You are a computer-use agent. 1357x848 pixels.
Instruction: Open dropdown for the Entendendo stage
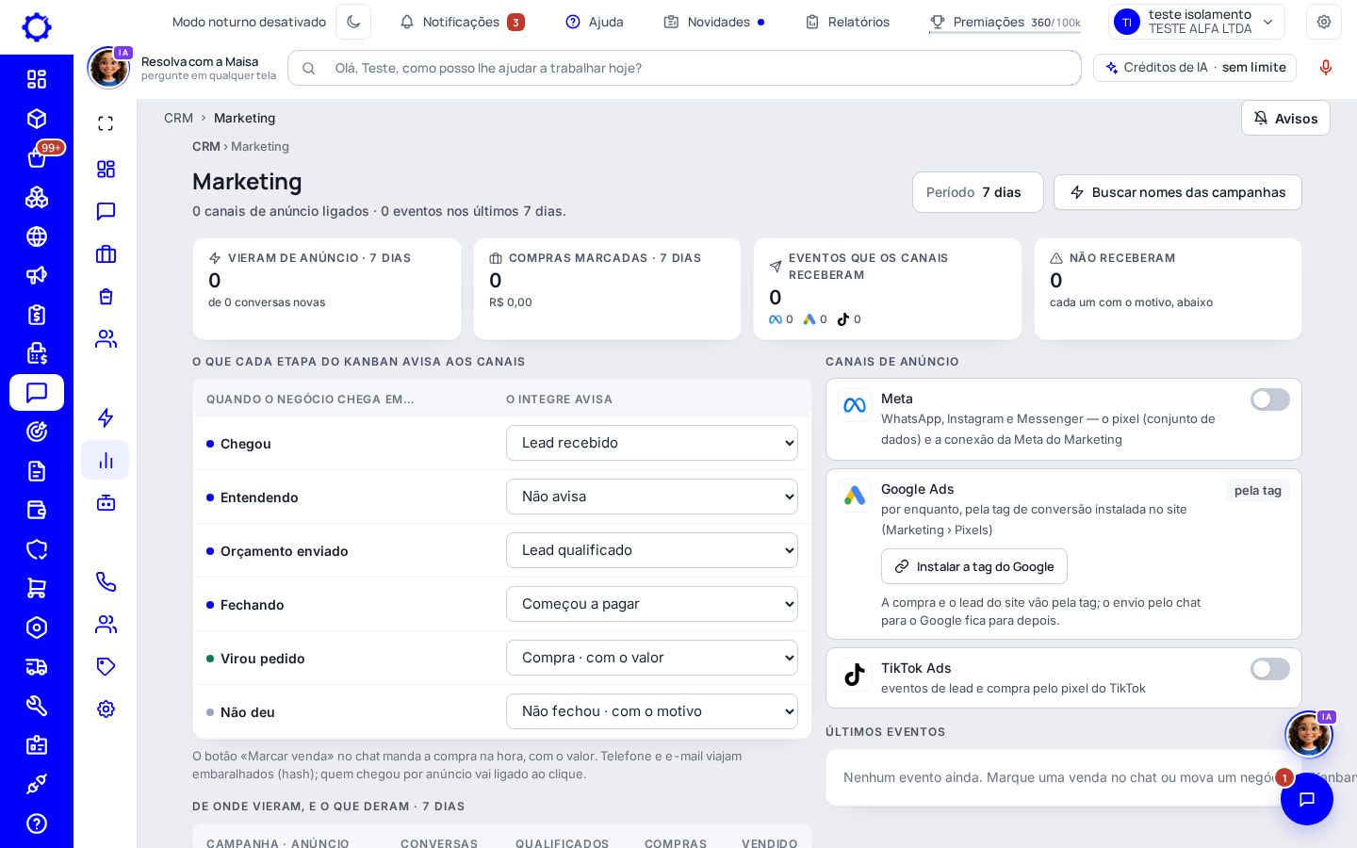pos(652,497)
